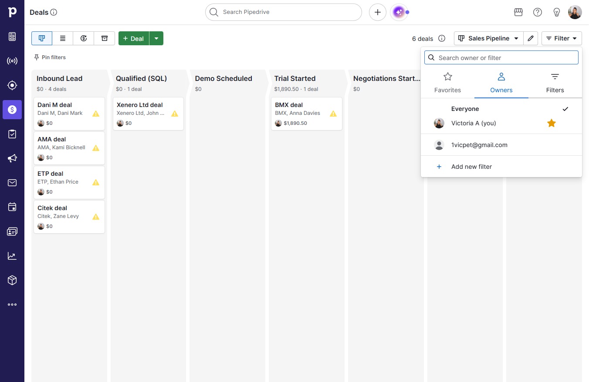Image resolution: width=589 pixels, height=382 pixels.
Task: Select Victoria A (you) as owner
Action: [501, 123]
